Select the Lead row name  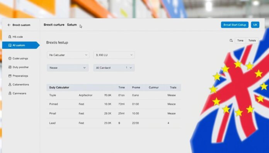point(52,123)
